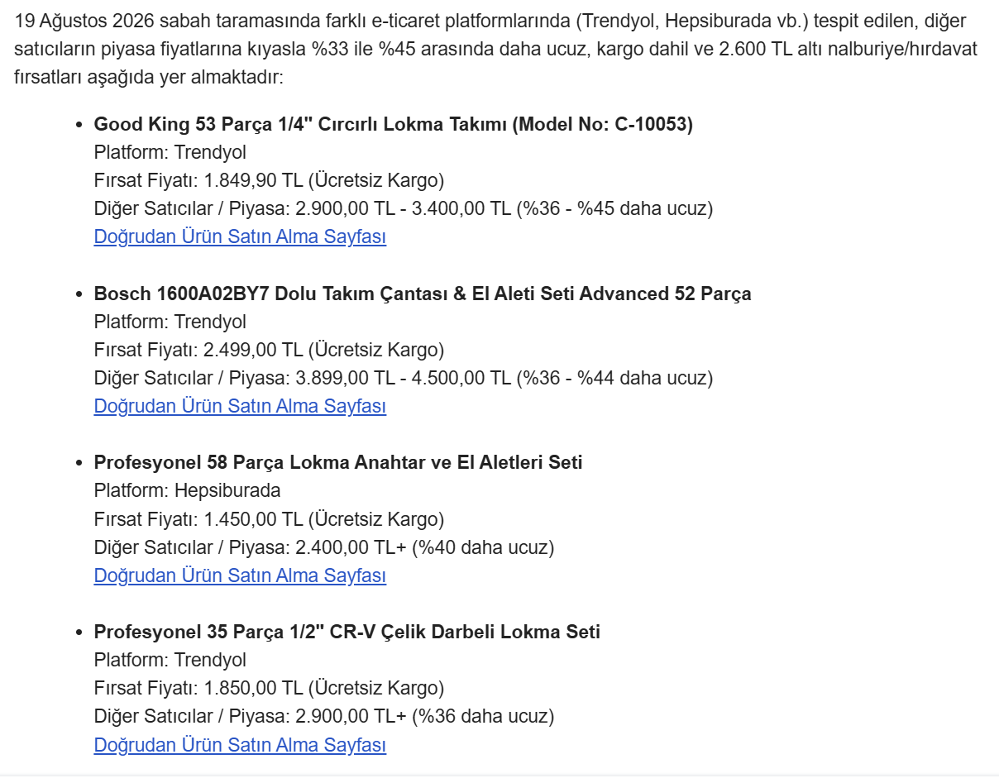Image resolution: width=999 pixels, height=783 pixels.
Task: Open the purchase link for Good King socket set
Action: tap(240, 236)
